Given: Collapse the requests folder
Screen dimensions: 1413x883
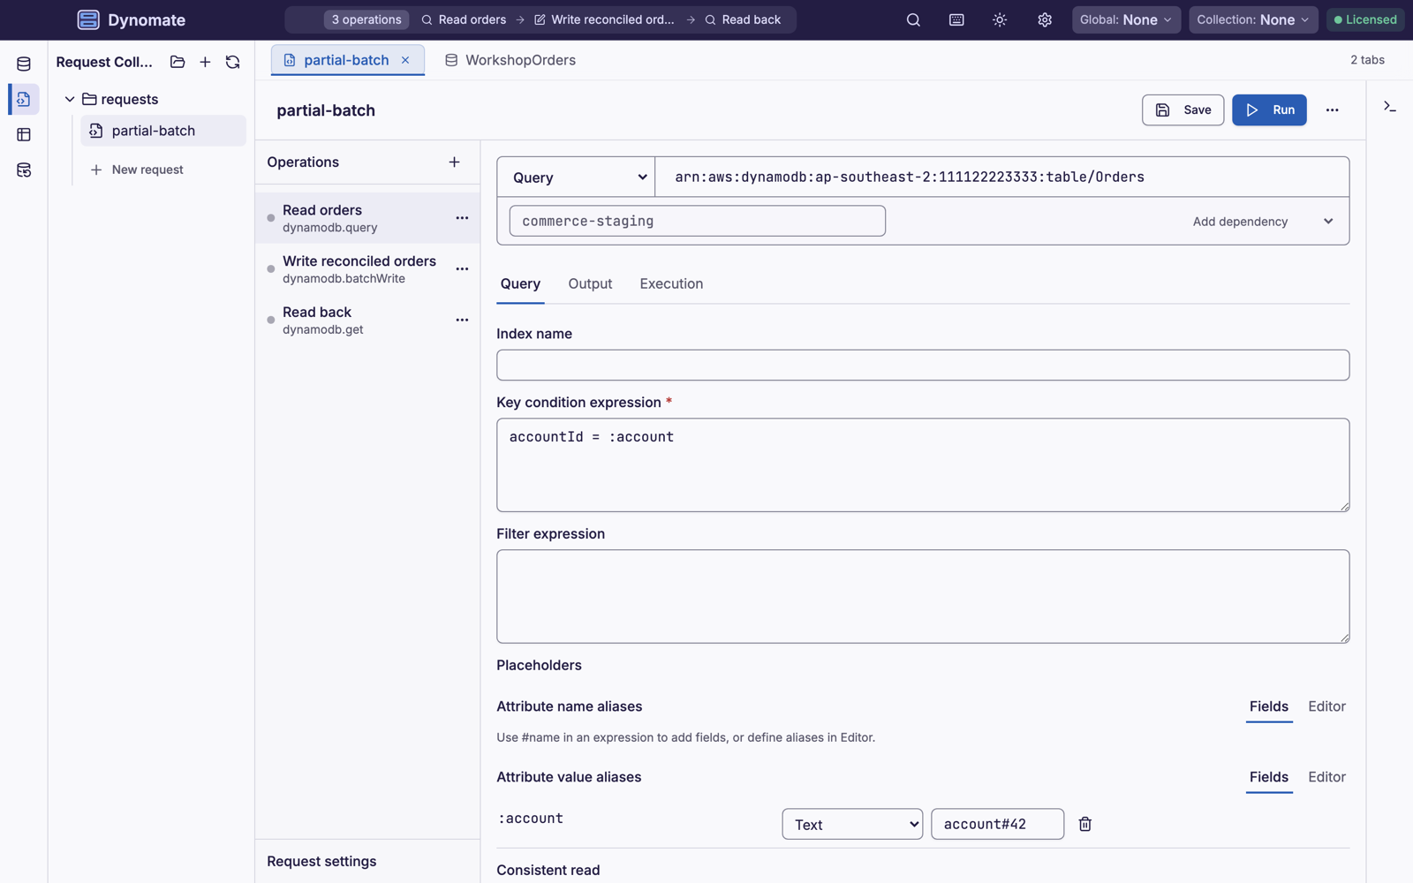Looking at the screenshot, I should click(70, 99).
